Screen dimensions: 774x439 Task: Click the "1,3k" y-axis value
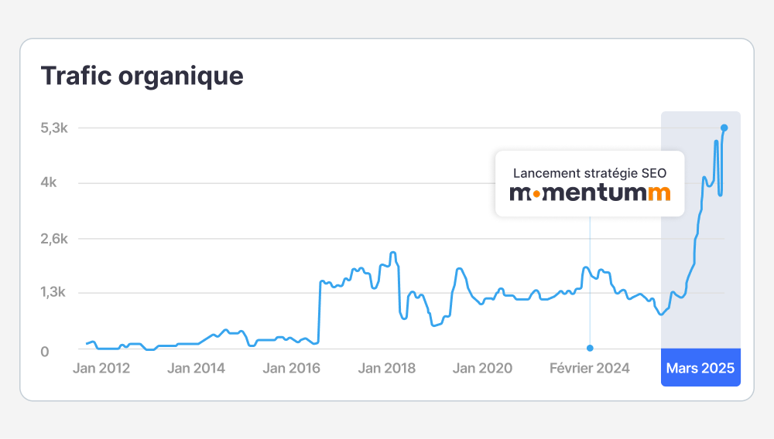point(53,292)
